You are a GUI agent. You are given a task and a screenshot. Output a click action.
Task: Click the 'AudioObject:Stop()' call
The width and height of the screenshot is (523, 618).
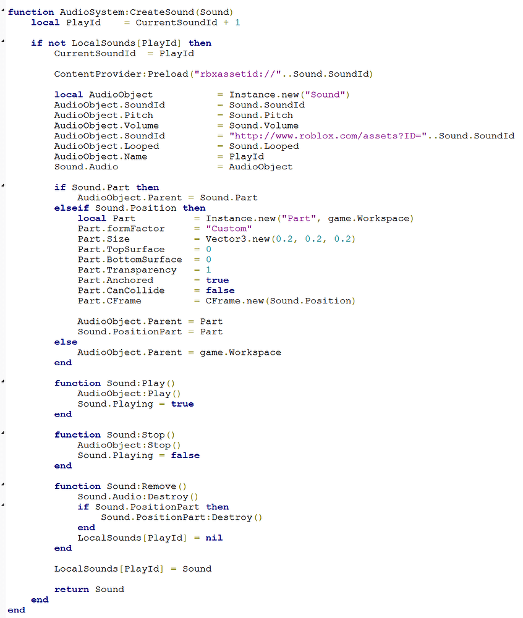tap(129, 445)
